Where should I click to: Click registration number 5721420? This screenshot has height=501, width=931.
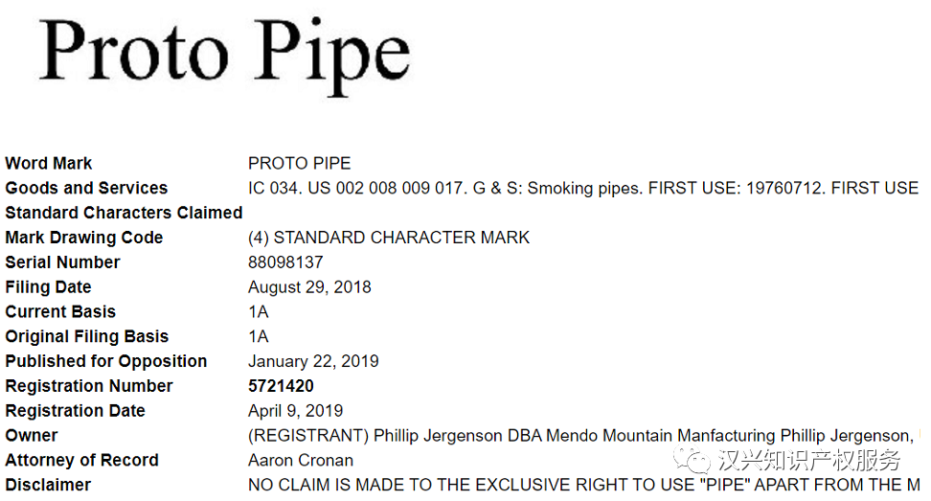281,387
